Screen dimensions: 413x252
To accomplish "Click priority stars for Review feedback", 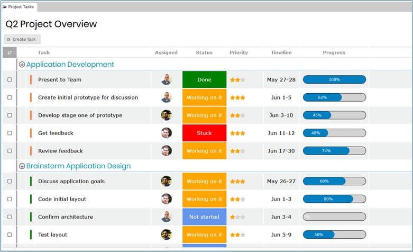I will (237, 151).
